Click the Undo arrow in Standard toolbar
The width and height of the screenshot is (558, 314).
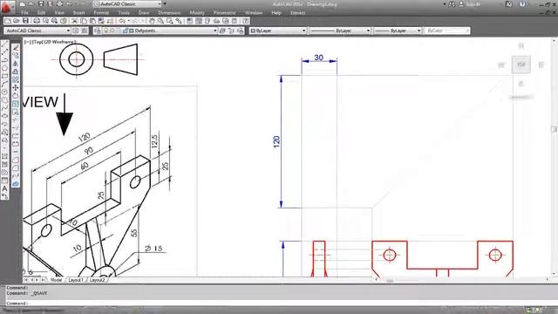tap(122, 21)
